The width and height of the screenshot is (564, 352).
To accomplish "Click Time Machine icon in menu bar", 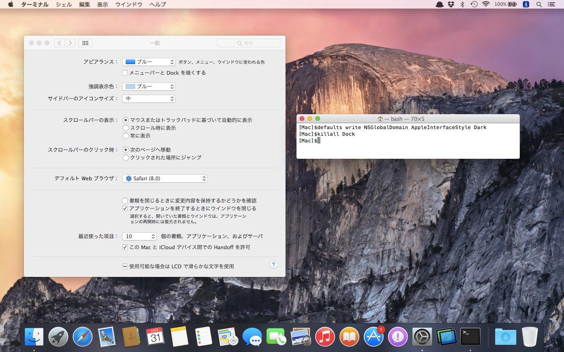I will coord(474,4).
